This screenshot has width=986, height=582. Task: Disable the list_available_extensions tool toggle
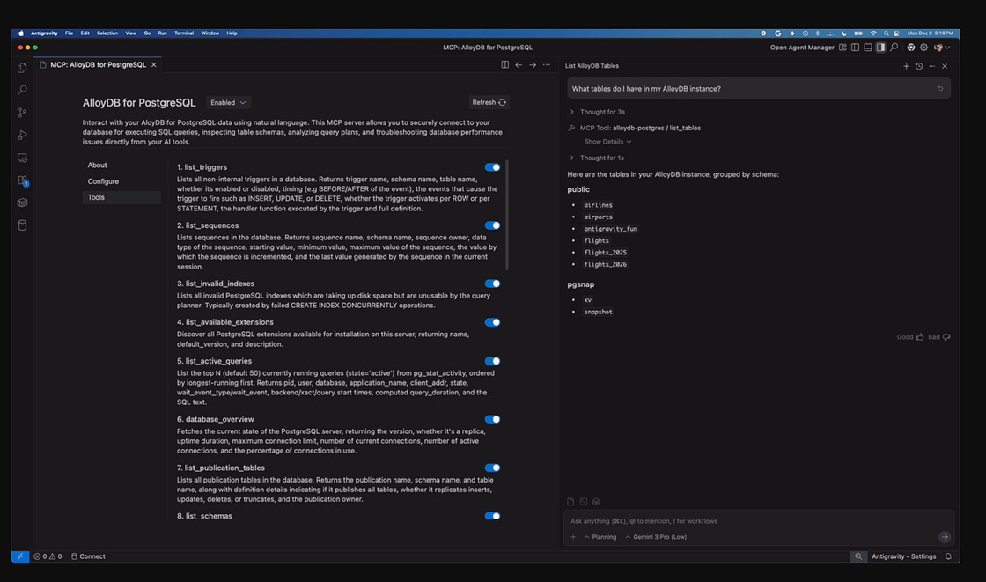[x=492, y=322]
